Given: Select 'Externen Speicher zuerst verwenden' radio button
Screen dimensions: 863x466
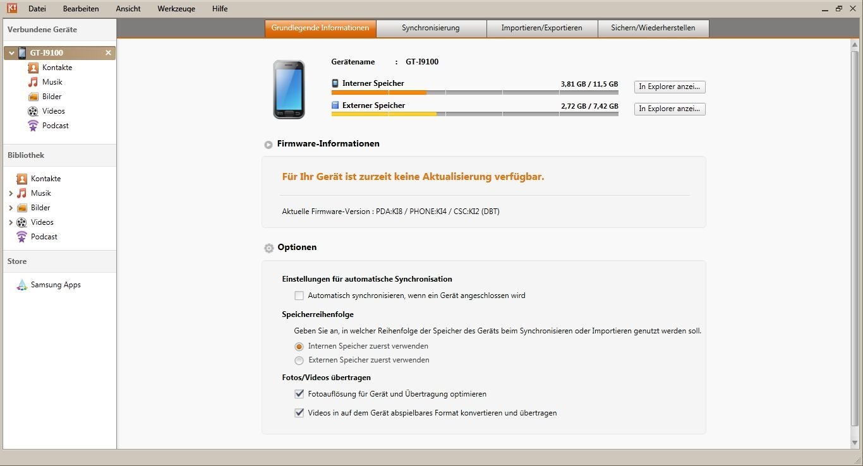Looking at the screenshot, I should click(299, 361).
